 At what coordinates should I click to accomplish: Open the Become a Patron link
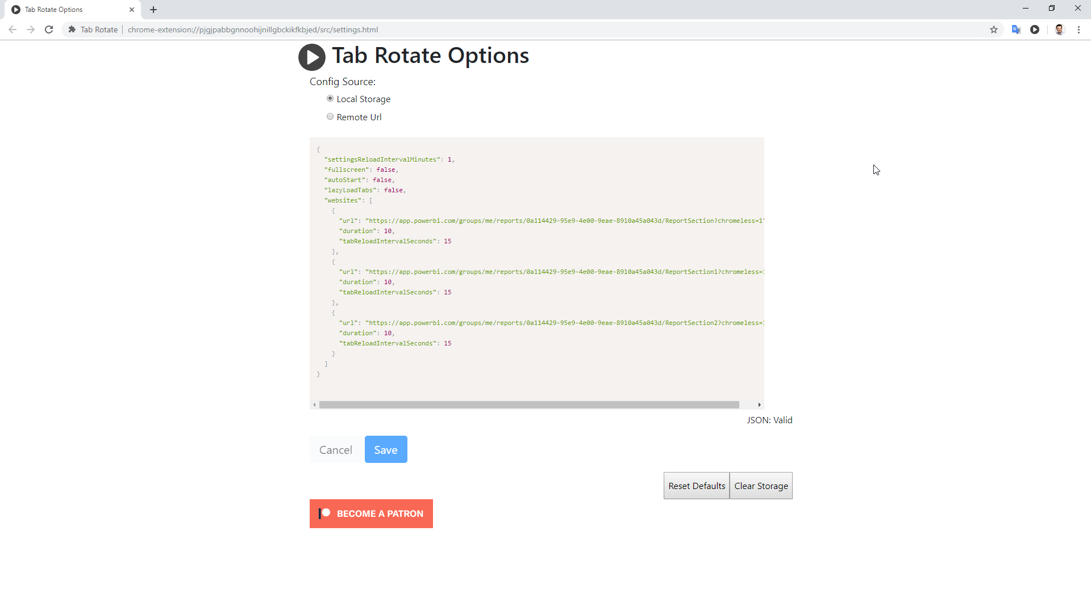coord(371,514)
